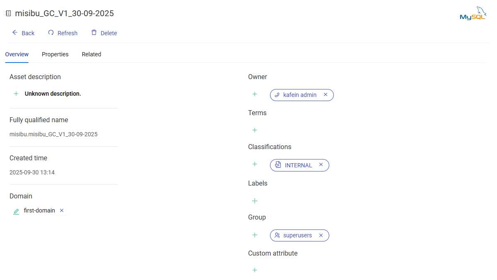Screen dimensions: 497x280
Task: Remove the INTERNAL classification tag
Action: pyautogui.click(x=321, y=165)
